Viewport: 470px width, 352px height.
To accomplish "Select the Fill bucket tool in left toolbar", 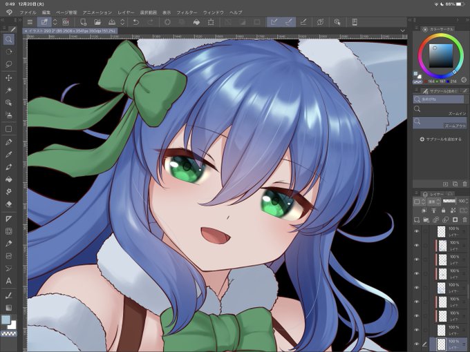I will coord(9,179).
